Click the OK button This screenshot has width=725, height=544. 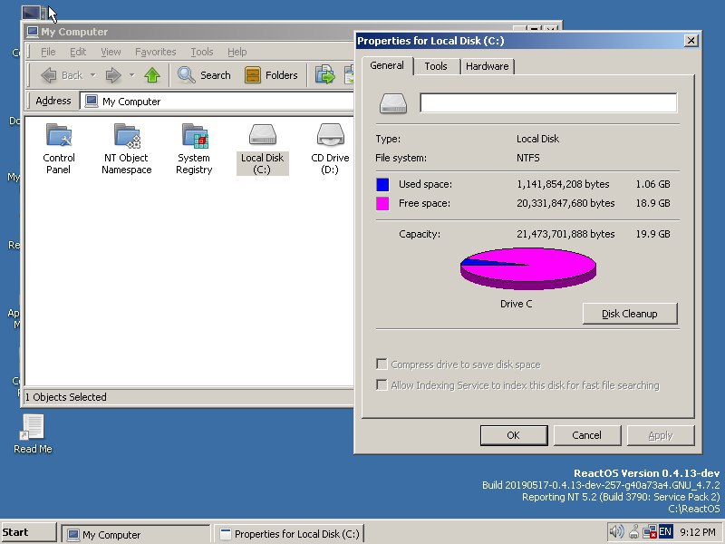pos(513,435)
